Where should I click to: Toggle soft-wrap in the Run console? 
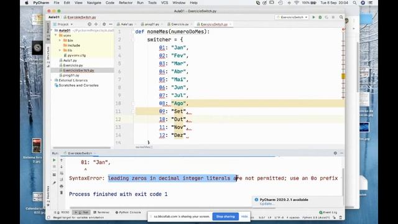[x=62, y=173]
